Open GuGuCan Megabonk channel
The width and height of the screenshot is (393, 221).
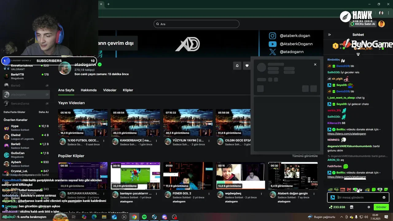click(x=26, y=155)
